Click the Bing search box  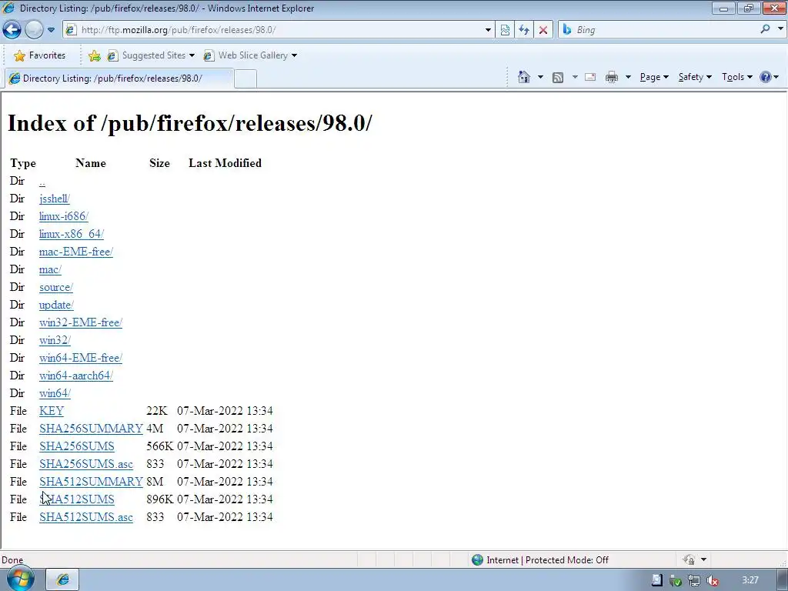point(659,30)
